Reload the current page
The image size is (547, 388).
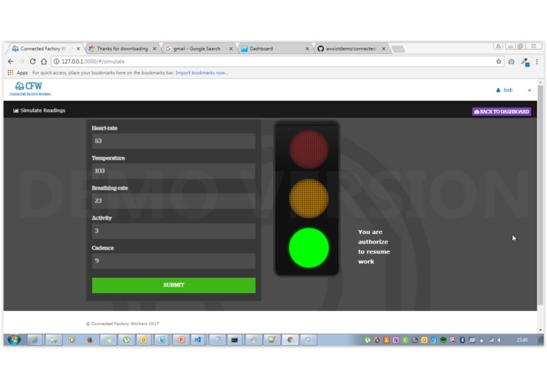(x=32, y=61)
